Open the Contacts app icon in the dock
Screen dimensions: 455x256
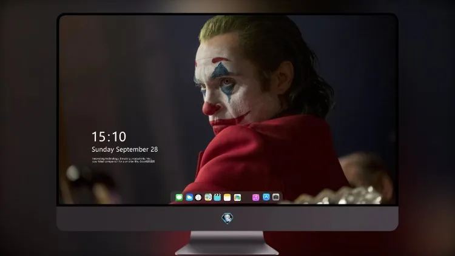pos(208,197)
